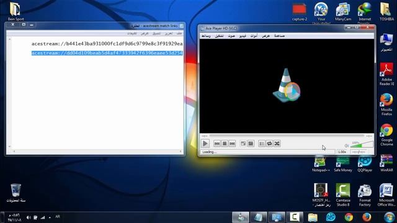The image size is (397, 223).
Task: Click the 1.00x playback speed indicator
Action: pos(342,152)
